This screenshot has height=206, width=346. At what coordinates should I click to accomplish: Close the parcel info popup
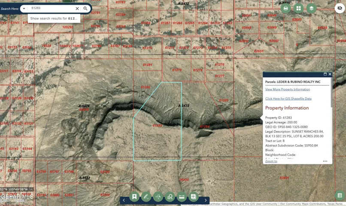[330, 74]
